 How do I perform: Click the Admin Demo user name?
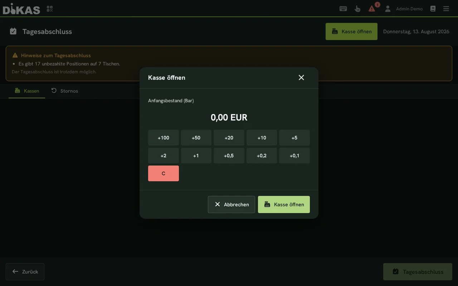[409, 9]
